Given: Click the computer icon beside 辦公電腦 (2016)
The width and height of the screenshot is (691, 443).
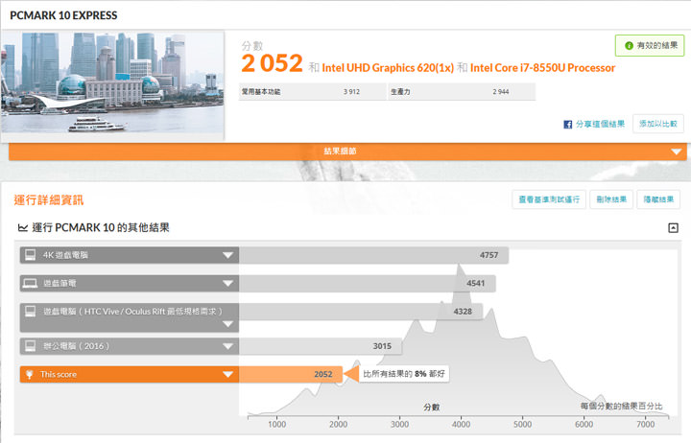Looking at the screenshot, I should coord(30,345).
